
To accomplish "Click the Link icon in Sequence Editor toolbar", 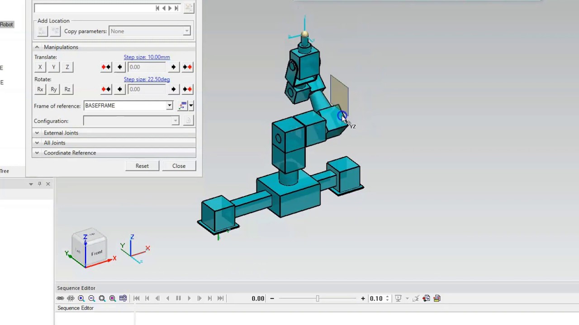I will 60,298.
